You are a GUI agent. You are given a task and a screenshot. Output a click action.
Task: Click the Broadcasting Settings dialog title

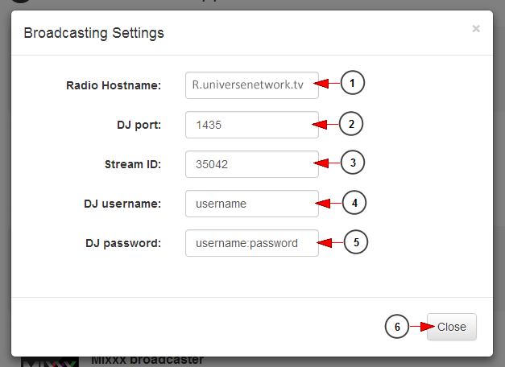[93, 33]
